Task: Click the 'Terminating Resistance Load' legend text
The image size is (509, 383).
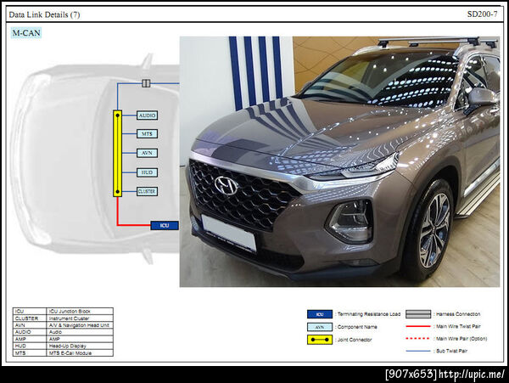Action: tap(369, 314)
